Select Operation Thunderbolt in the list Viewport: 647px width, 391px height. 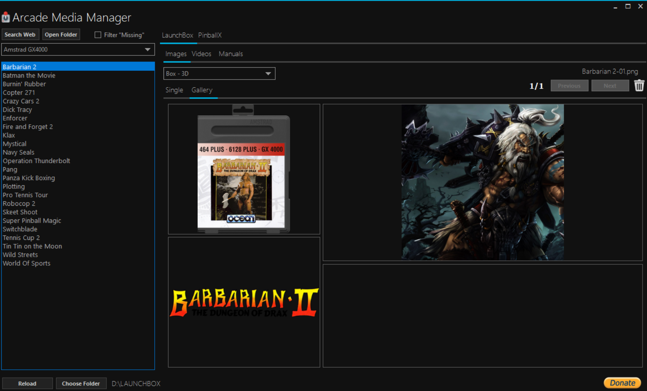point(78,161)
